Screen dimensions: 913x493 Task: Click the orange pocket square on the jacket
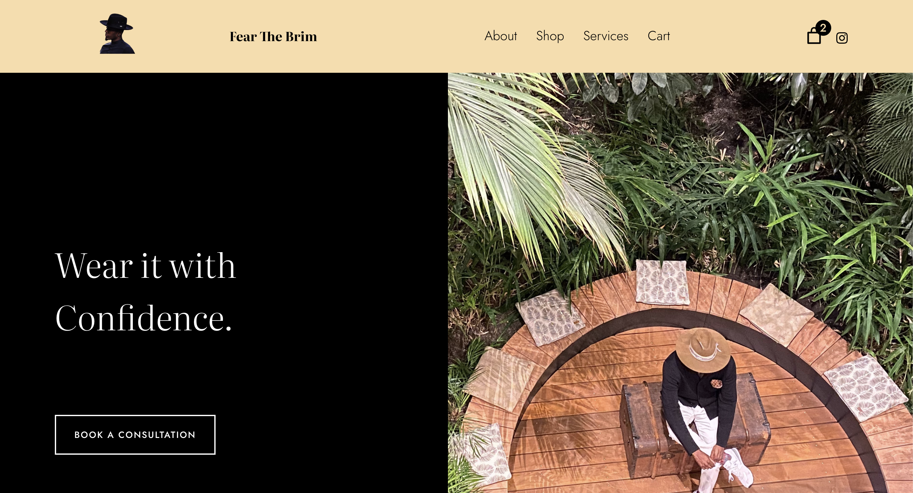pyautogui.click(x=716, y=384)
